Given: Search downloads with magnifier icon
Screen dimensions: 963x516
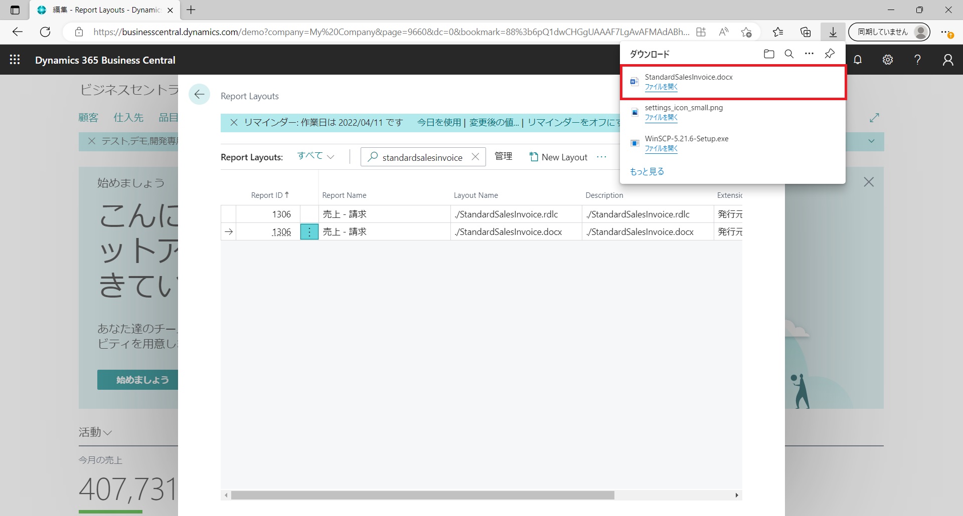Looking at the screenshot, I should click(x=789, y=54).
